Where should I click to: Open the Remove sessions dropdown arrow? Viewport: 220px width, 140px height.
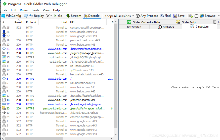[51, 16]
